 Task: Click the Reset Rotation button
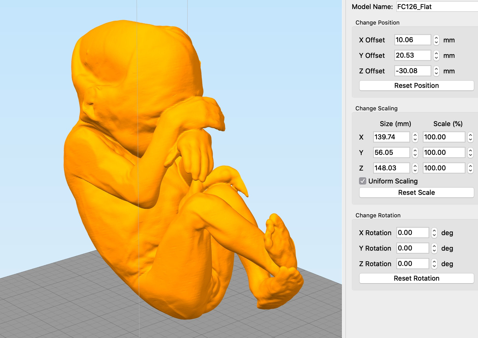(x=416, y=278)
